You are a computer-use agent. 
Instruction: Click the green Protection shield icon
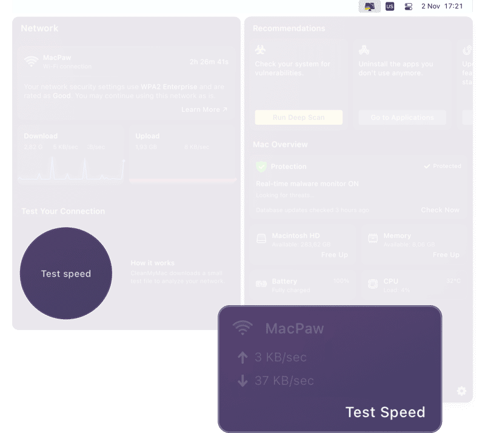(x=261, y=167)
